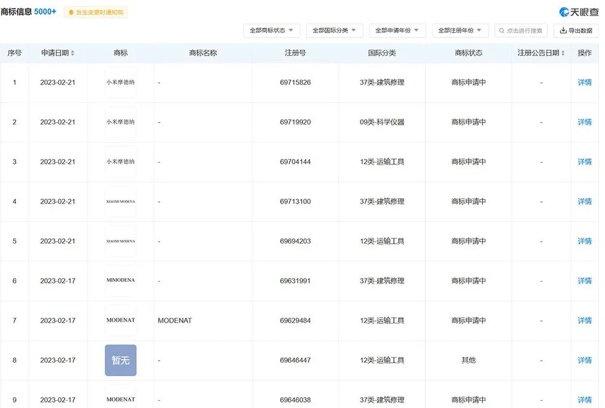This screenshot has width=605, height=408.
Task: Click the 5000+ count label
Action: point(45,12)
